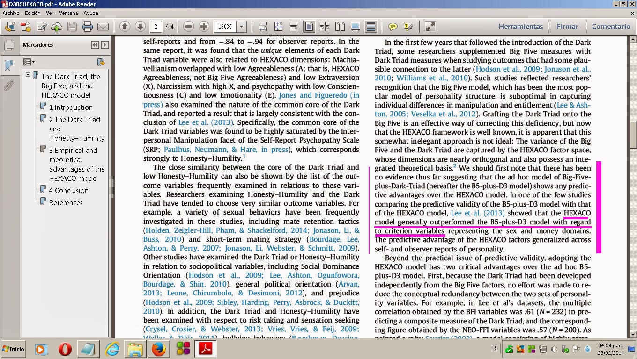Toggle two page view icon
Viewport: 637px width, 359px height.
click(x=340, y=27)
